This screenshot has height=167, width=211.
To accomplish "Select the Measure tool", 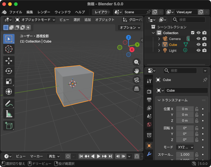I will (9, 114).
